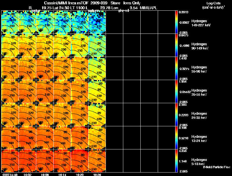Open the 13-24 keV panel at 16:02
The width and height of the screenshot is (232, 176).
point(27,138)
